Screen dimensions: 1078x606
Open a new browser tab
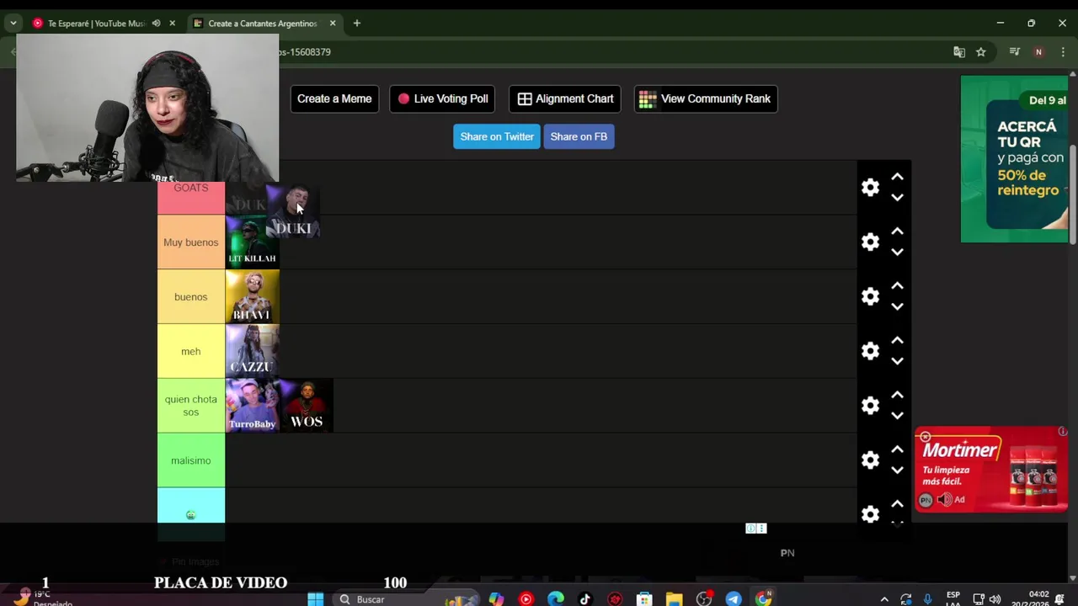click(357, 24)
